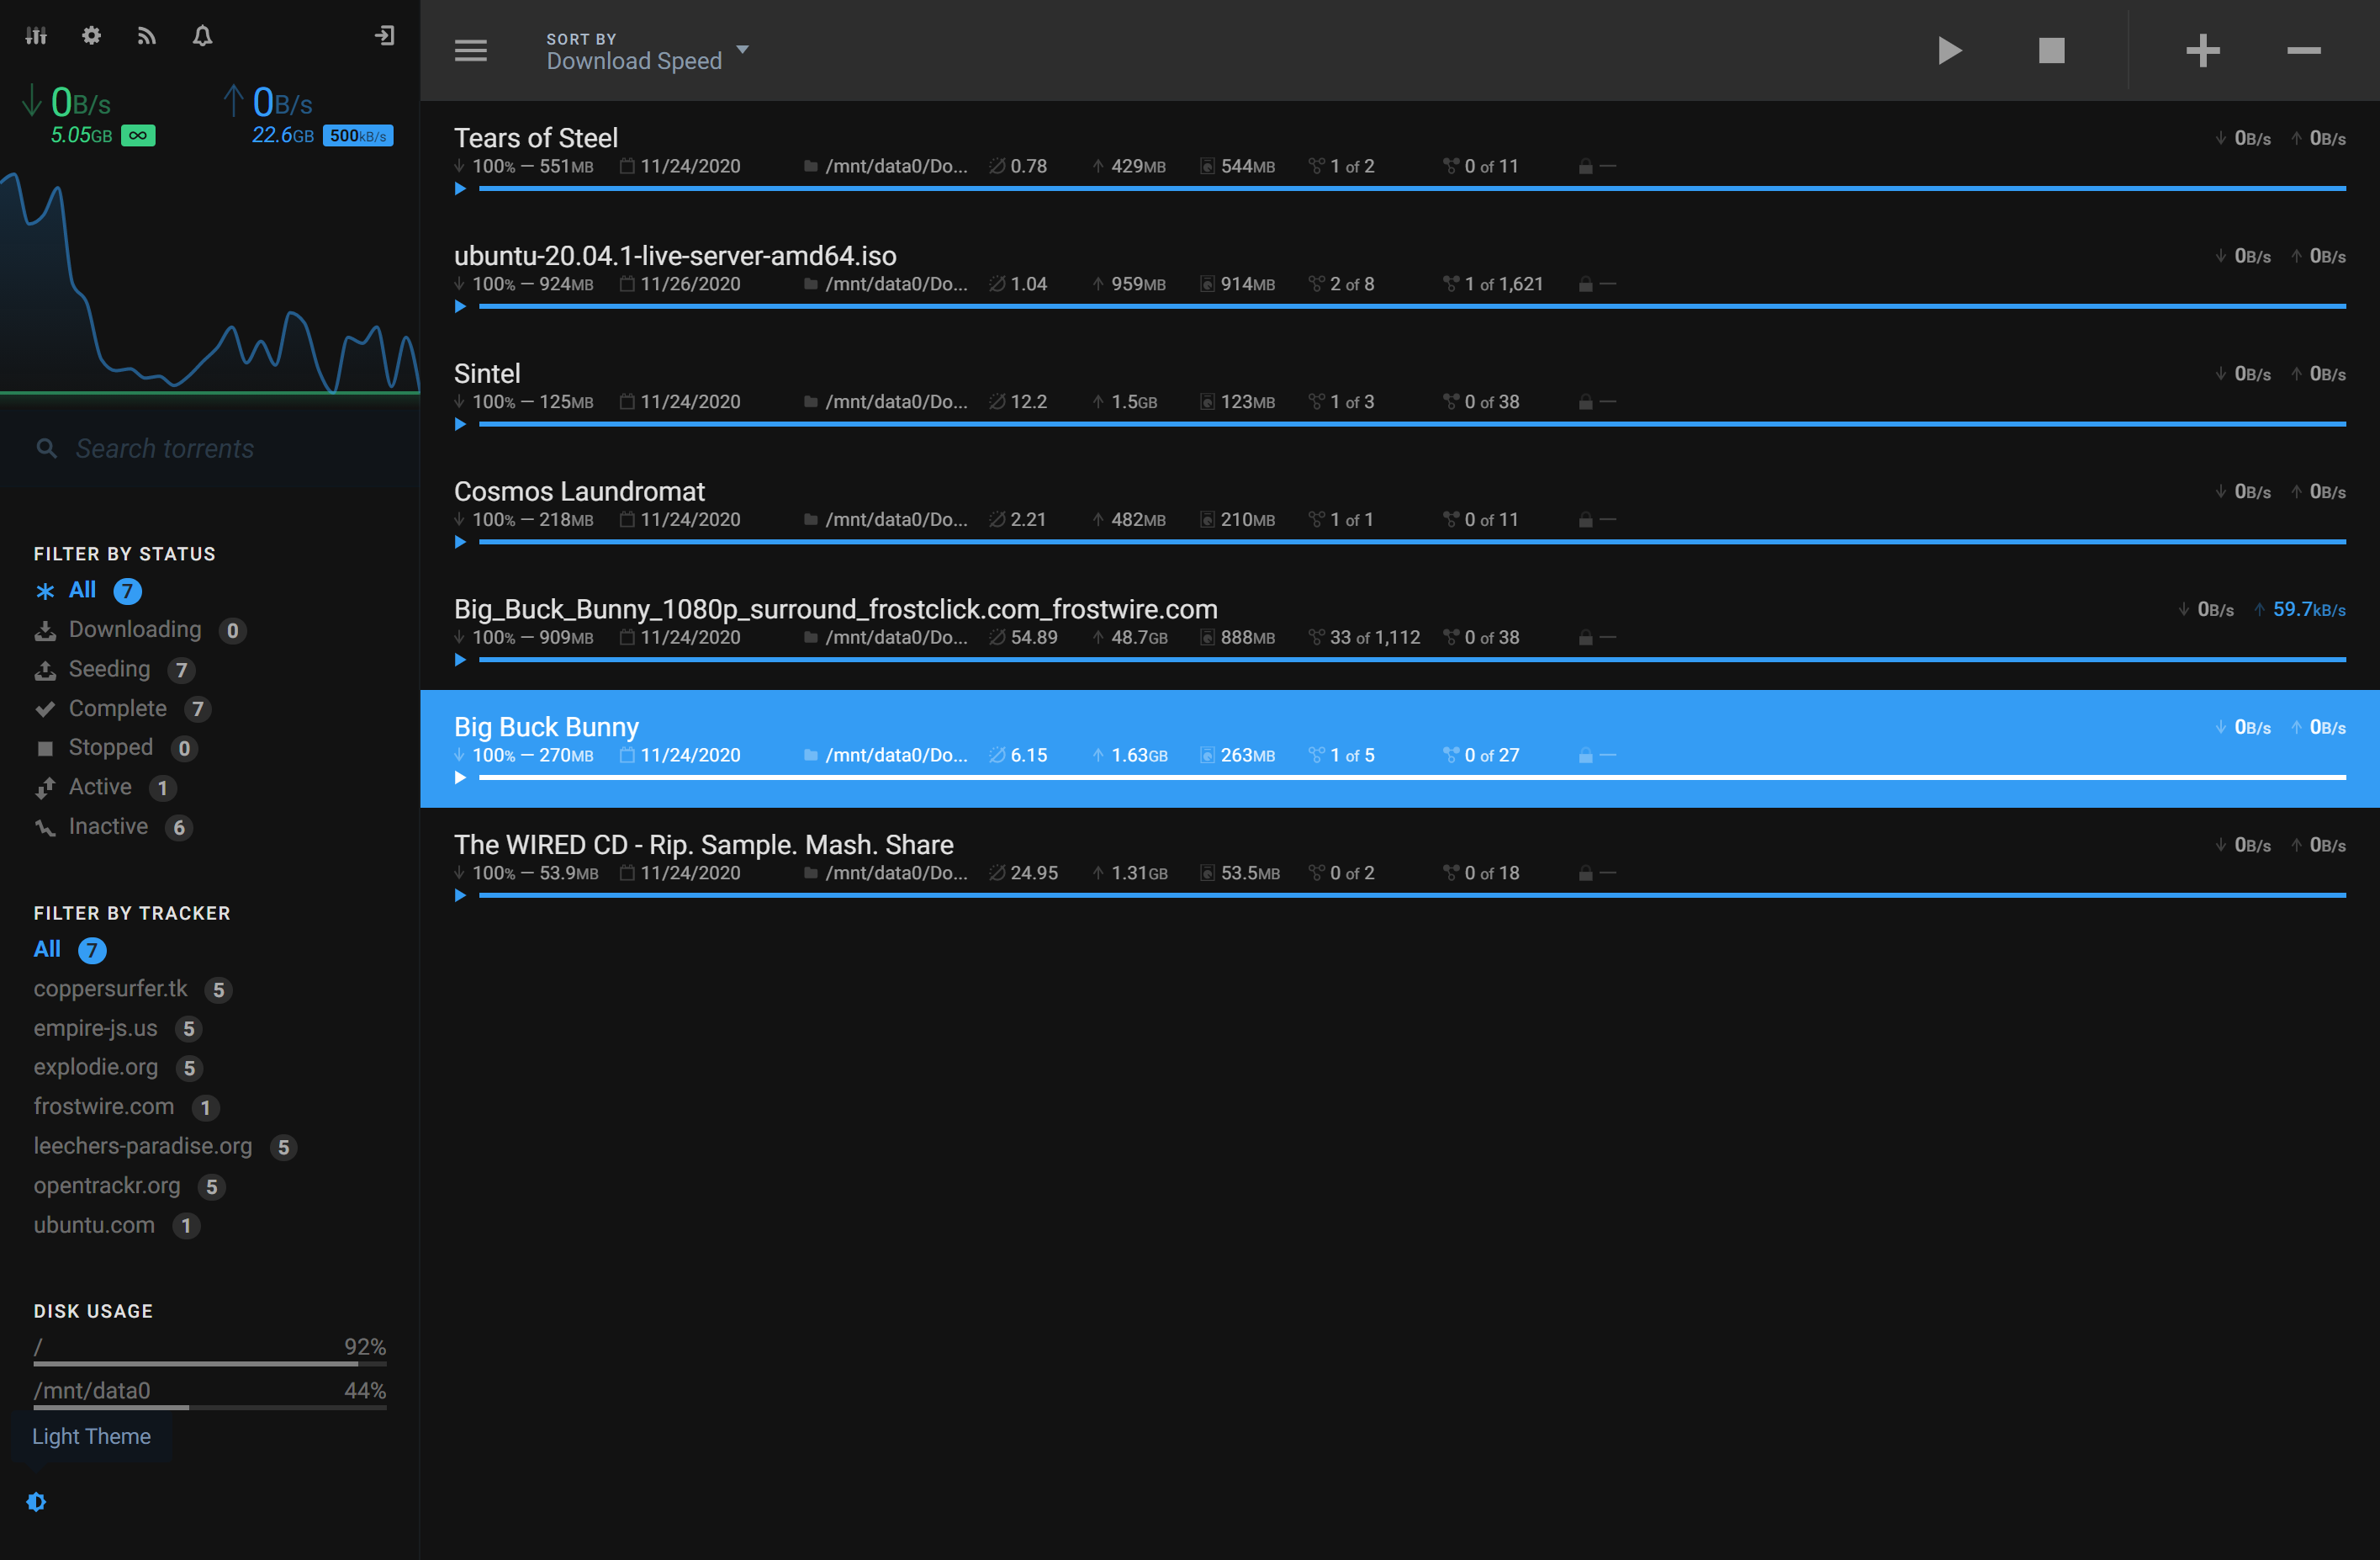This screenshot has width=2380, height=1560.
Task: Expand details for Tears of Steel torrent
Action: 461,188
